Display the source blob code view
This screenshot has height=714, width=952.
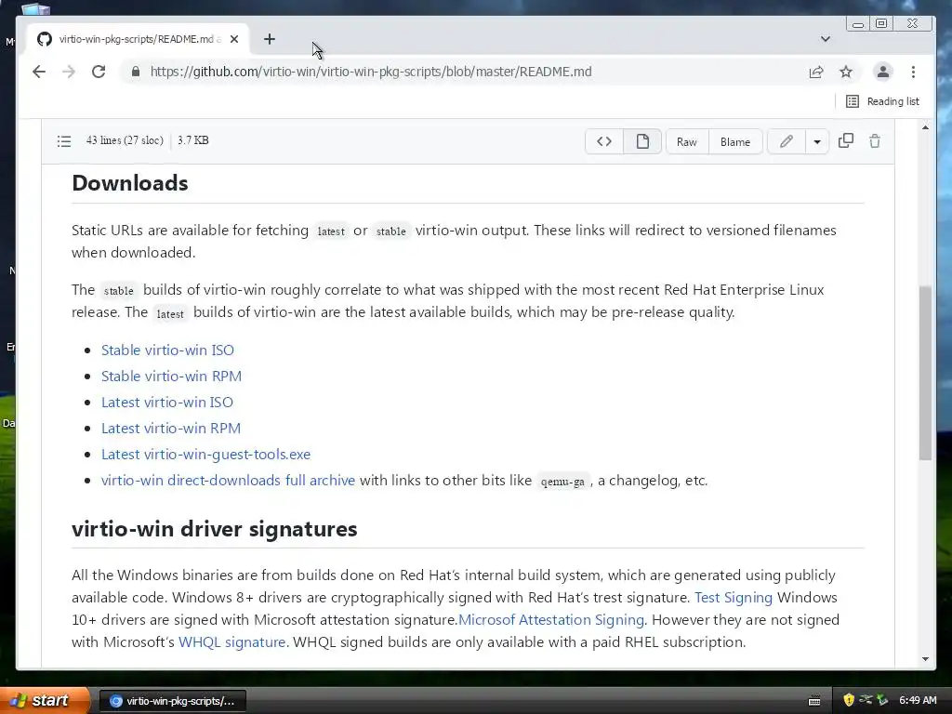pyautogui.click(x=604, y=141)
